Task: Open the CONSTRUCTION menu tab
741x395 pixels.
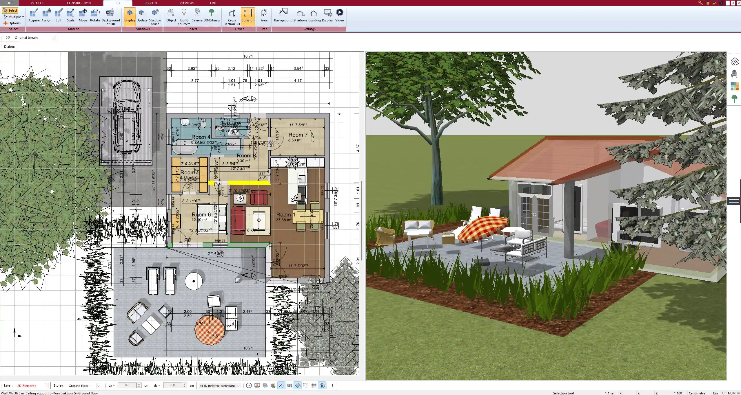Action: (x=79, y=3)
